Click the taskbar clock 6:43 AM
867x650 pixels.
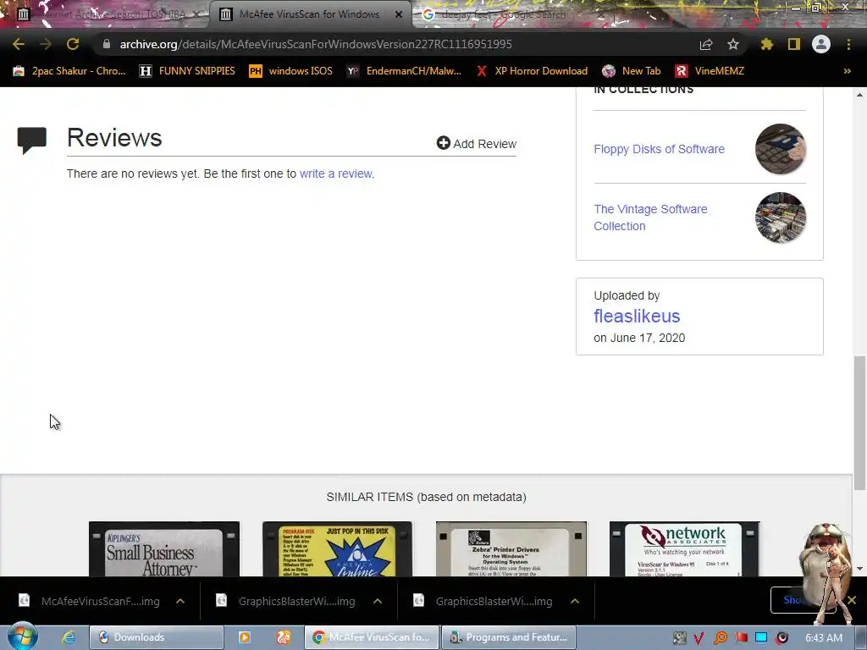[824, 638]
